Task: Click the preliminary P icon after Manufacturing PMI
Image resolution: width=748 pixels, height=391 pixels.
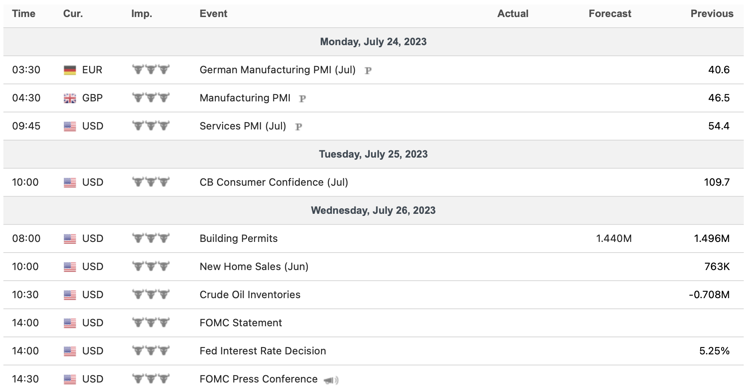Action: [302, 99]
